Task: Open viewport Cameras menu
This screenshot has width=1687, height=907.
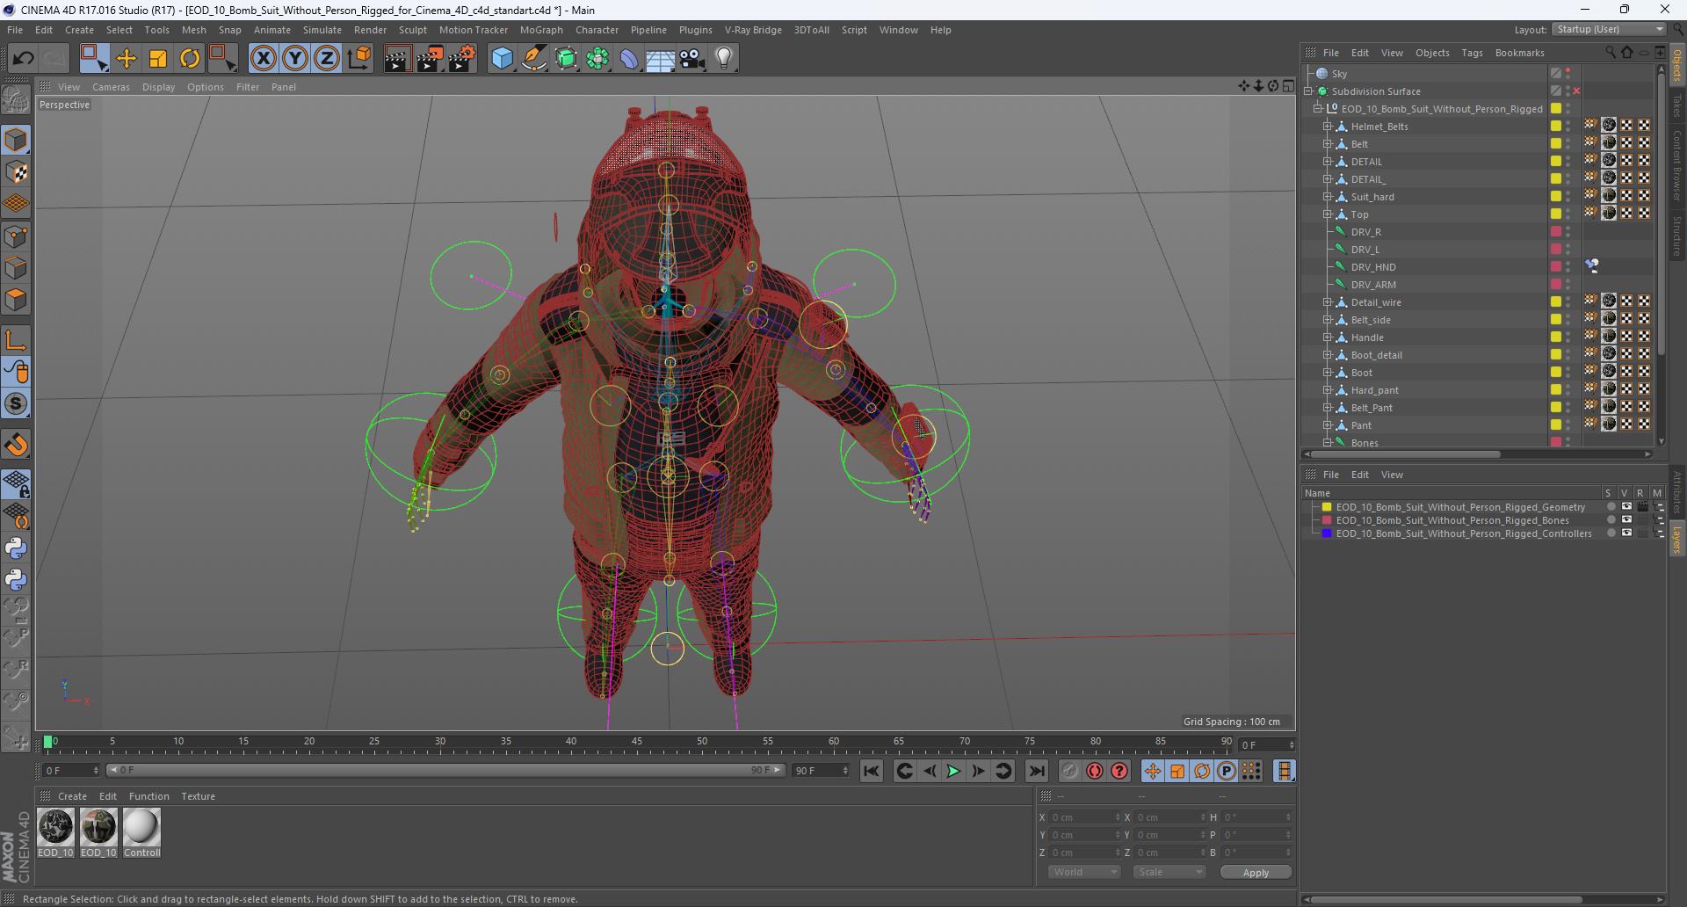Action: point(111,87)
